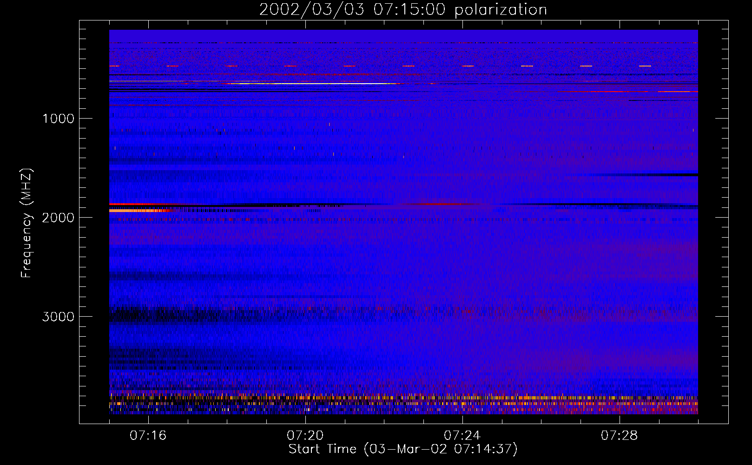Click the orange band just below 1900 MHz
This screenshot has height=465, width=752.
pos(139,211)
